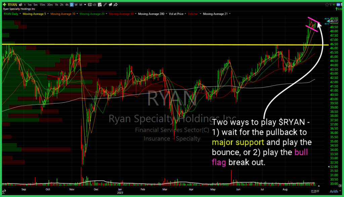The width and height of the screenshot is (344, 197).
Task: Switch to Monthly (M) timeframe
Action: [81, 5]
